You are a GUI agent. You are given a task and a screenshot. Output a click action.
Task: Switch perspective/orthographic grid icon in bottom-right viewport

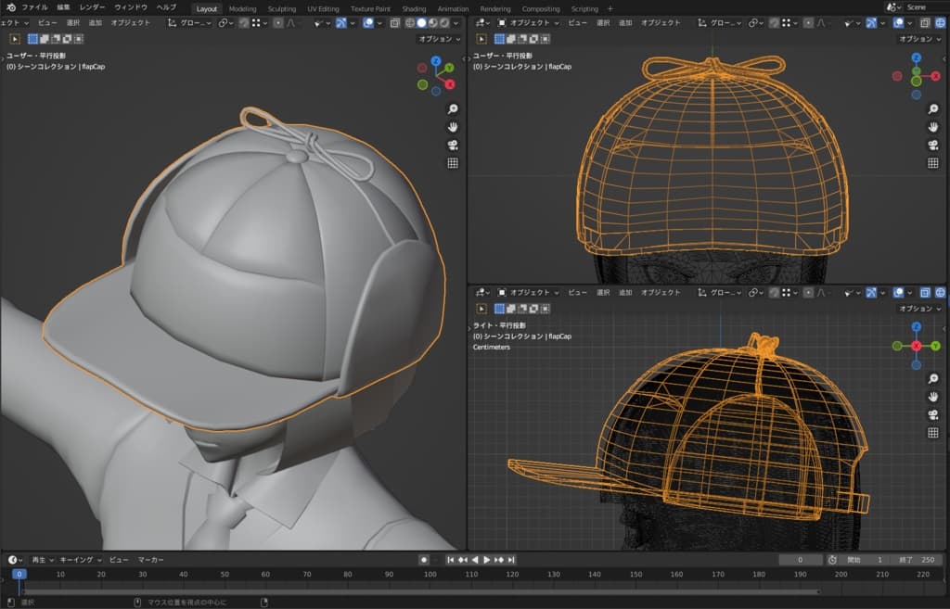click(x=932, y=433)
